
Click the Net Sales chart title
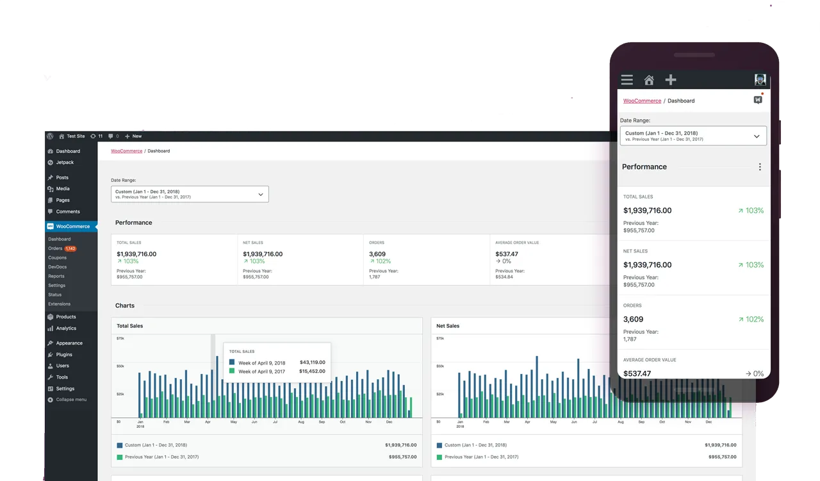(448, 326)
